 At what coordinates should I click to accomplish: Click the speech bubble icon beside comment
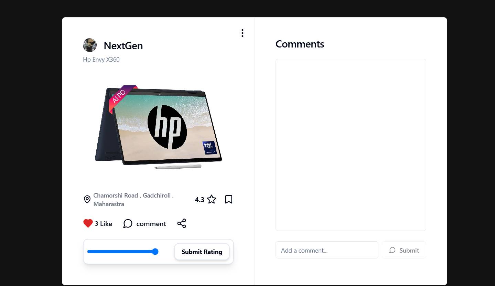coord(128,224)
